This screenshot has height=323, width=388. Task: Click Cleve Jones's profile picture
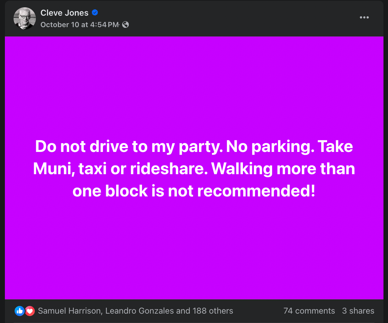click(25, 18)
